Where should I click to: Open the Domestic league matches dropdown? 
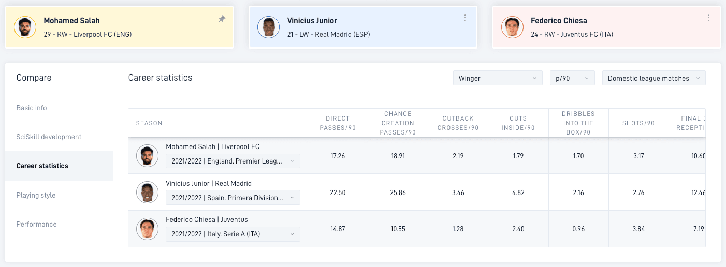654,78
